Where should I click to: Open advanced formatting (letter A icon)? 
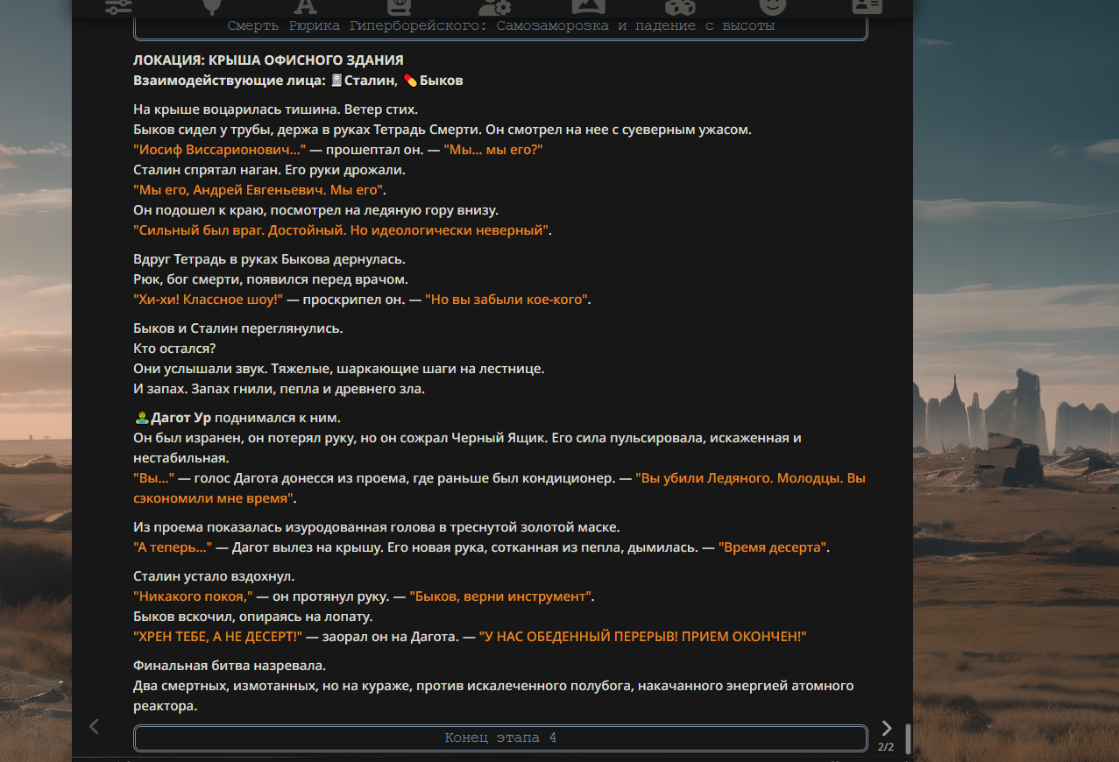coord(305,7)
